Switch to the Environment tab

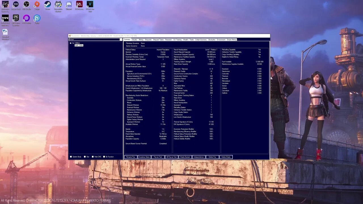[x=221, y=40]
